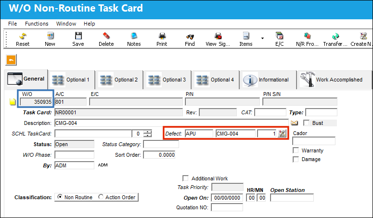Enable the Bust checkbox
The width and height of the screenshot is (373, 218).
pos(306,123)
